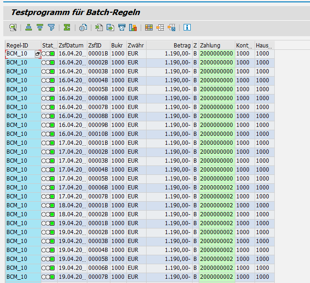Click the ZsfID 00007B cell dated 19.04
This screenshot has width=310, height=283.
tap(98, 277)
